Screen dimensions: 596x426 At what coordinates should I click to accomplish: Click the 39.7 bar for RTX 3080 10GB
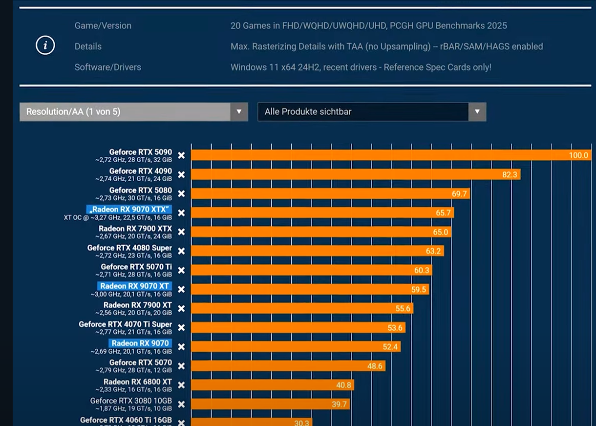pyautogui.click(x=271, y=404)
